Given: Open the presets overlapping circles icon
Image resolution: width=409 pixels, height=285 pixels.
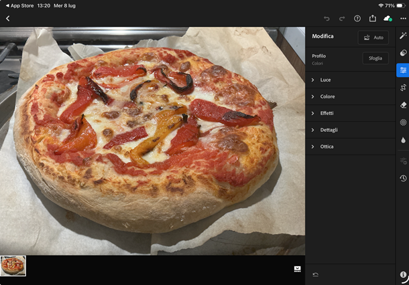Looking at the screenshot, I should [403, 53].
